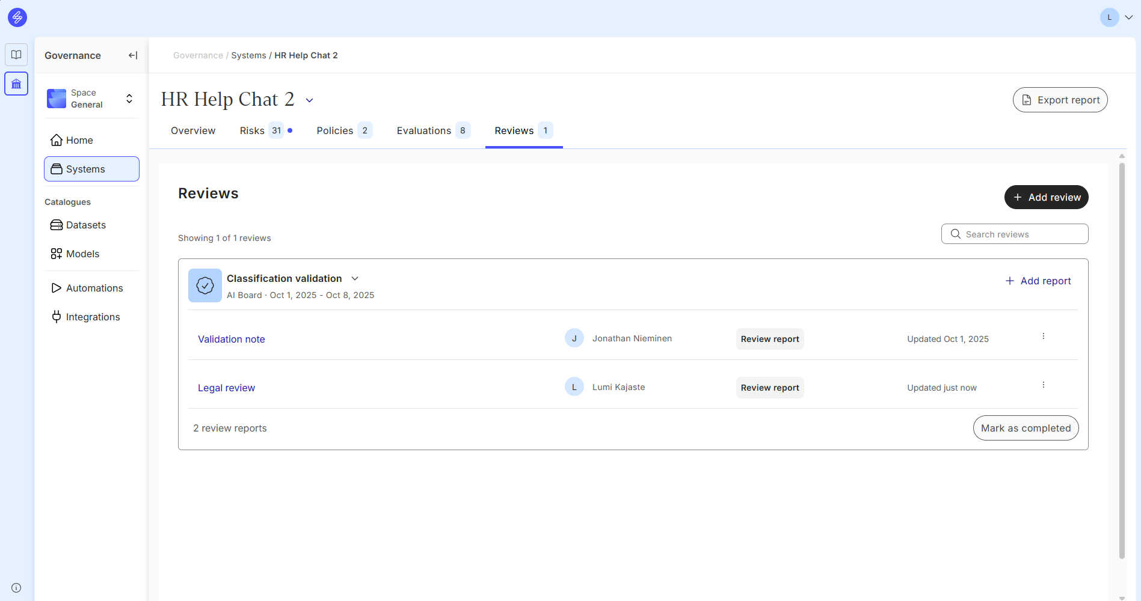Switch to the Evaluations tab

(424, 131)
